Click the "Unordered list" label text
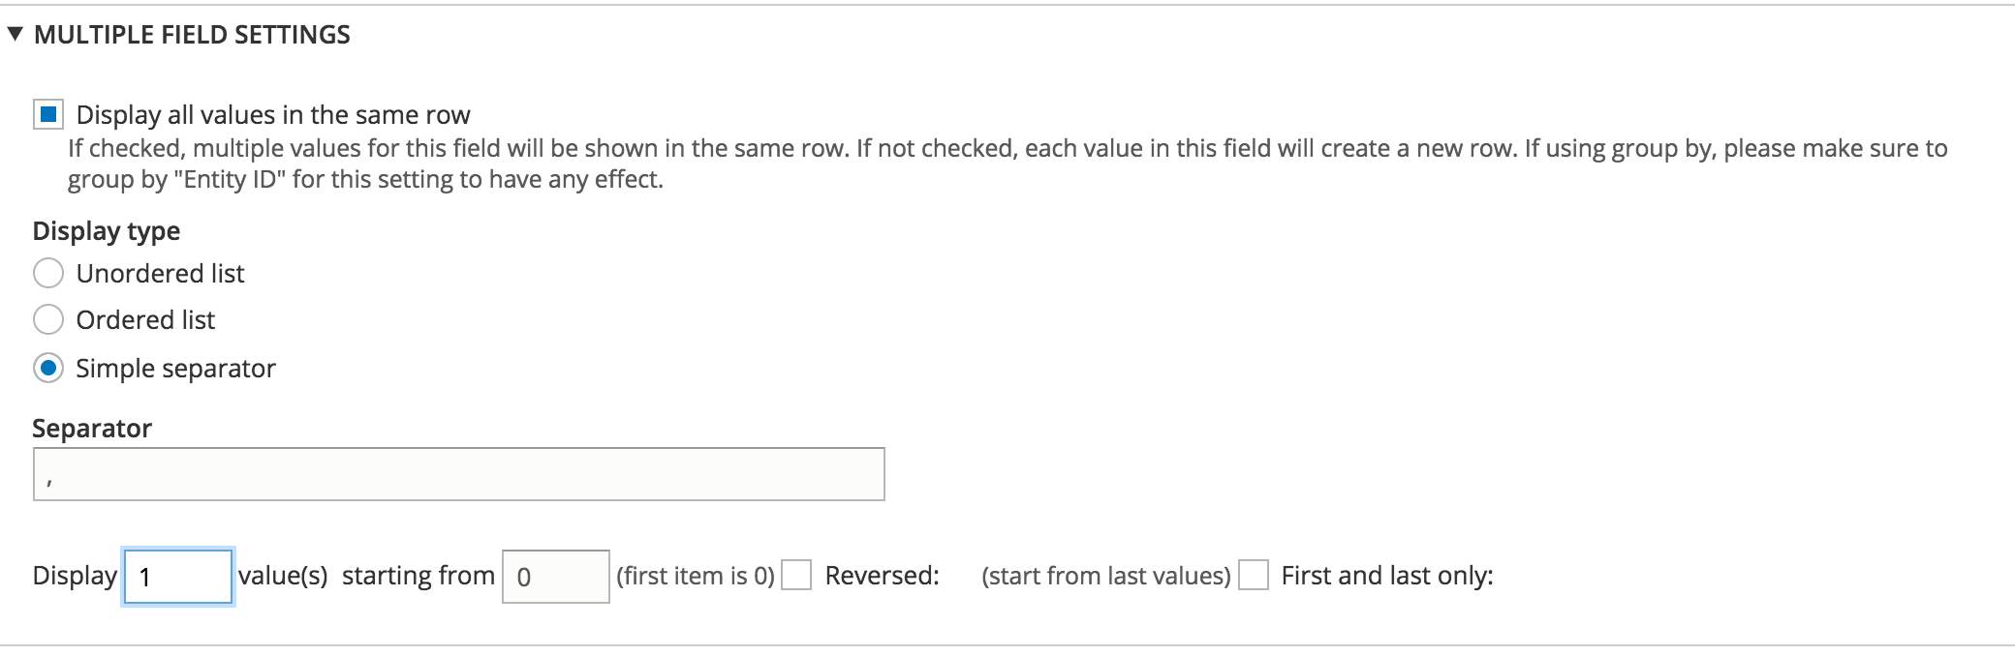 click(x=160, y=274)
